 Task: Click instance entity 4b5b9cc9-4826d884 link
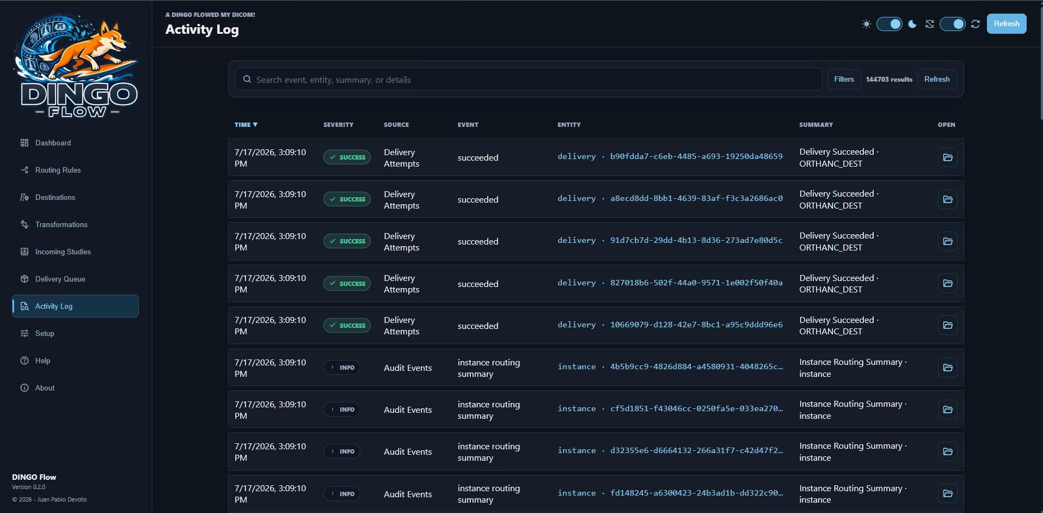(x=670, y=367)
